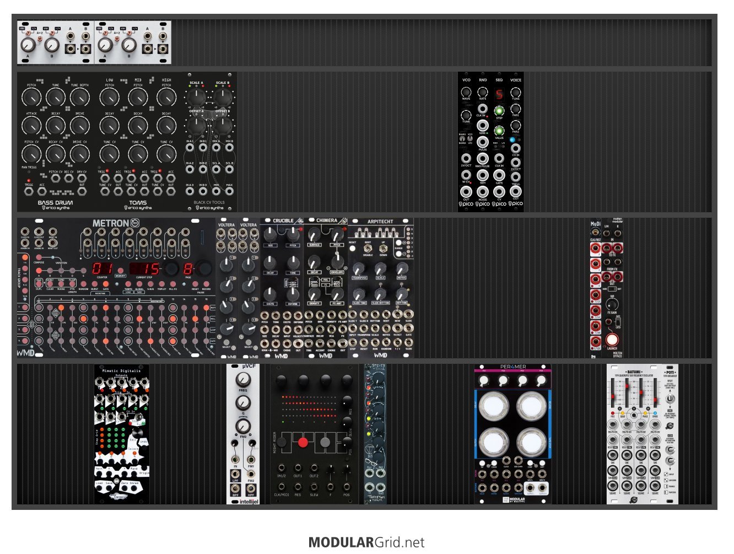
Task: Click the FREQ knob on µVCF
Action: [243, 380]
